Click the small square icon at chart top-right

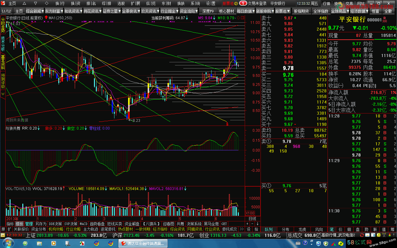click(242, 18)
